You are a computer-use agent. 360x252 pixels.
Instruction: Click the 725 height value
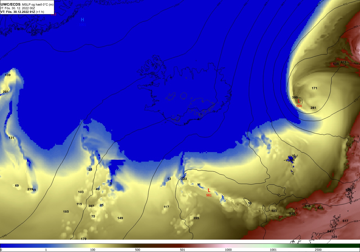(334, 237)
